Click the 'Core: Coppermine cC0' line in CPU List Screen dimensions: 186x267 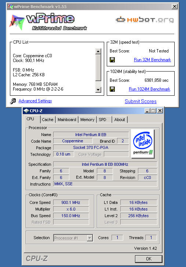click(x=33, y=56)
